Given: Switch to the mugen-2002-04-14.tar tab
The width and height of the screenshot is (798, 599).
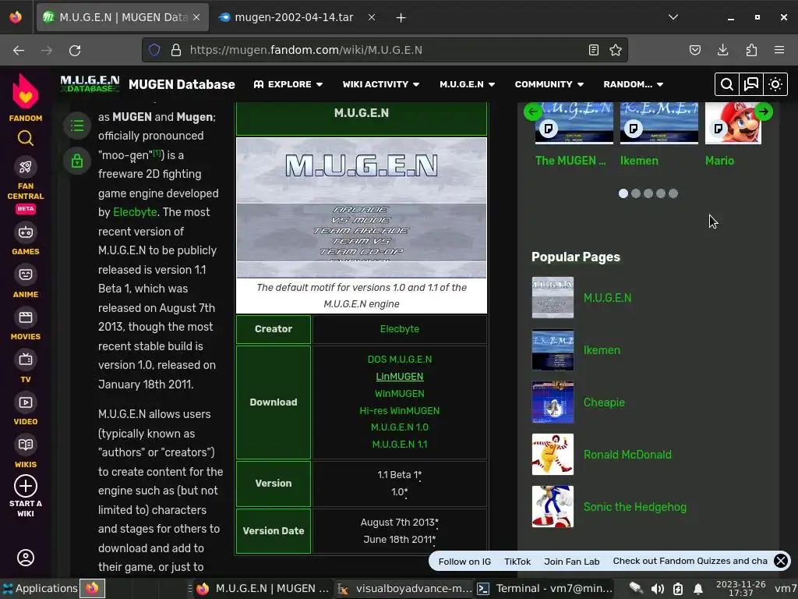Looking at the screenshot, I should tap(294, 17).
